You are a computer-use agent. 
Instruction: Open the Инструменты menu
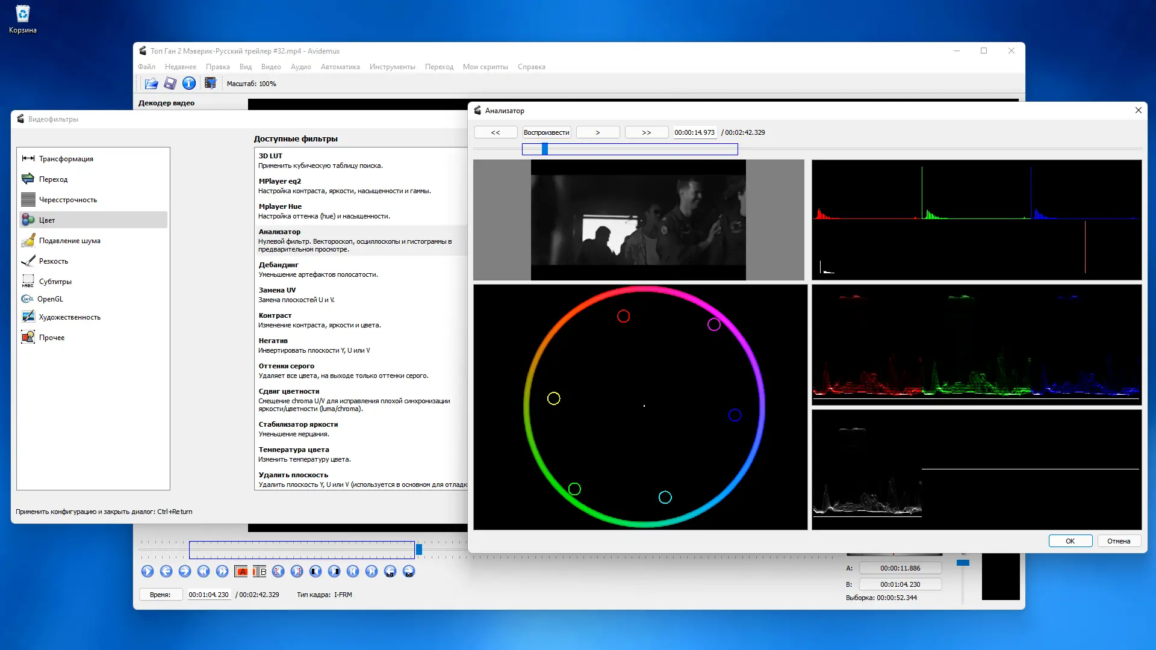tap(392, 67)
